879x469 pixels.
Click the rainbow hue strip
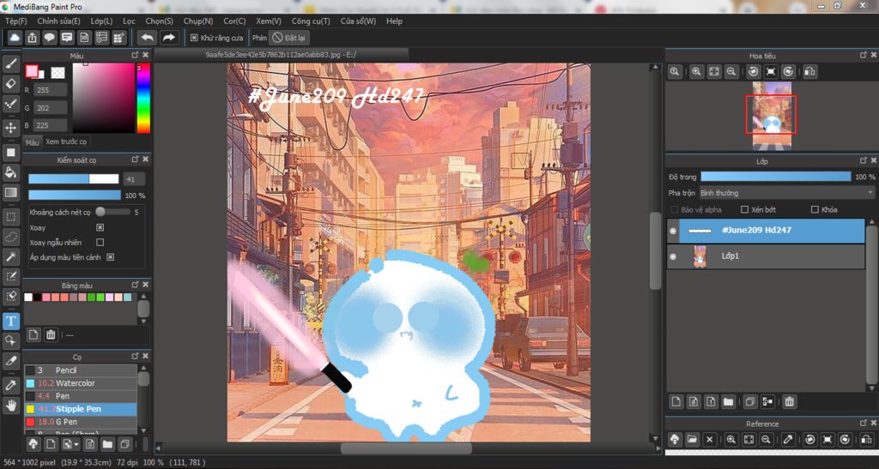[143, 98]
